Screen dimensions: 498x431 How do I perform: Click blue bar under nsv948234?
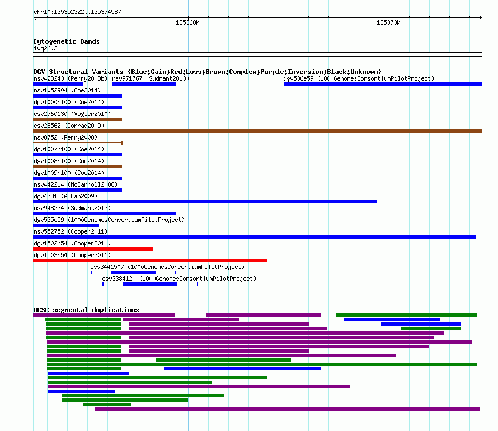[x=104, y=214]
